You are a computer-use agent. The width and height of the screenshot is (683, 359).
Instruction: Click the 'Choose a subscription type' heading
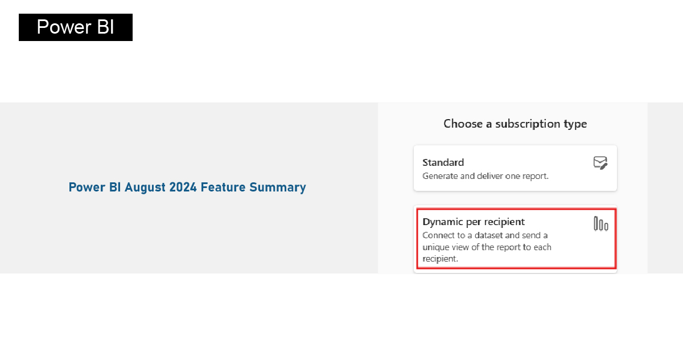pyautogui.click(x=515, y=124)
